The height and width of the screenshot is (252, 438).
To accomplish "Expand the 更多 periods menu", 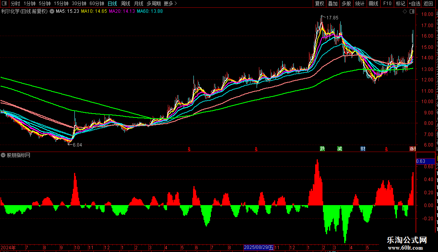I will click(171, 3).
